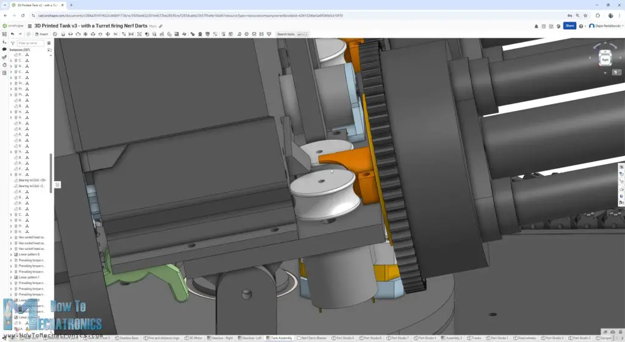Click in the Filter by name field
Viewport: 625px width, 342px height.
click(x=29, y=43)
